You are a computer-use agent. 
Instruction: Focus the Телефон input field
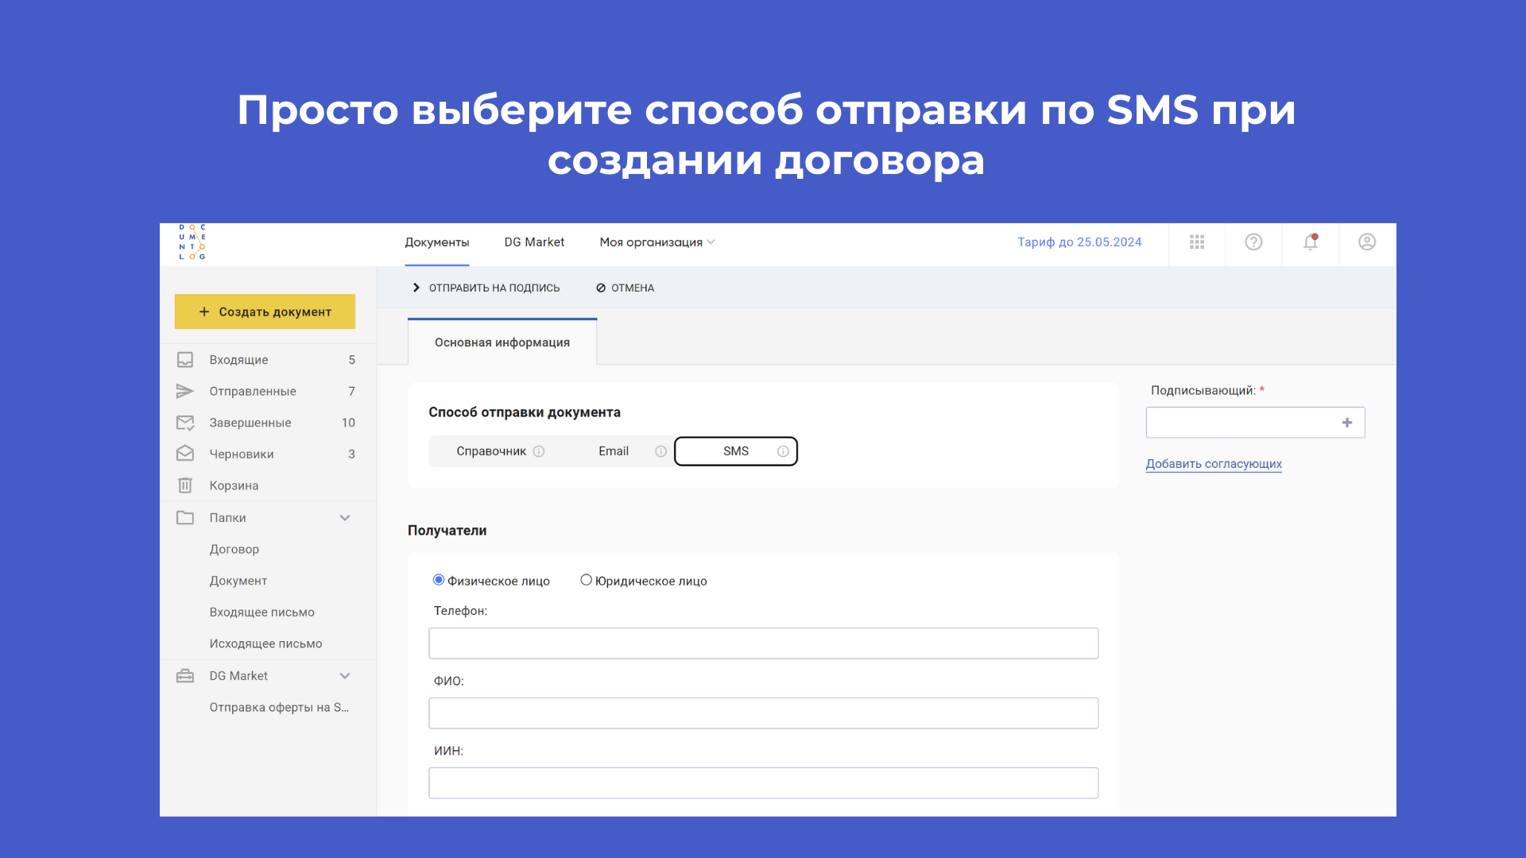764,643
